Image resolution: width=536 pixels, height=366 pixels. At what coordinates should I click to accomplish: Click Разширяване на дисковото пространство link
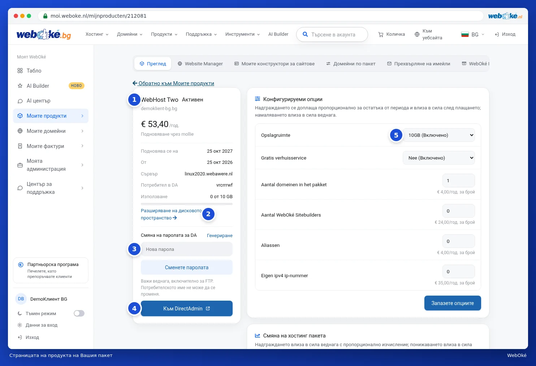pos(171,214)
